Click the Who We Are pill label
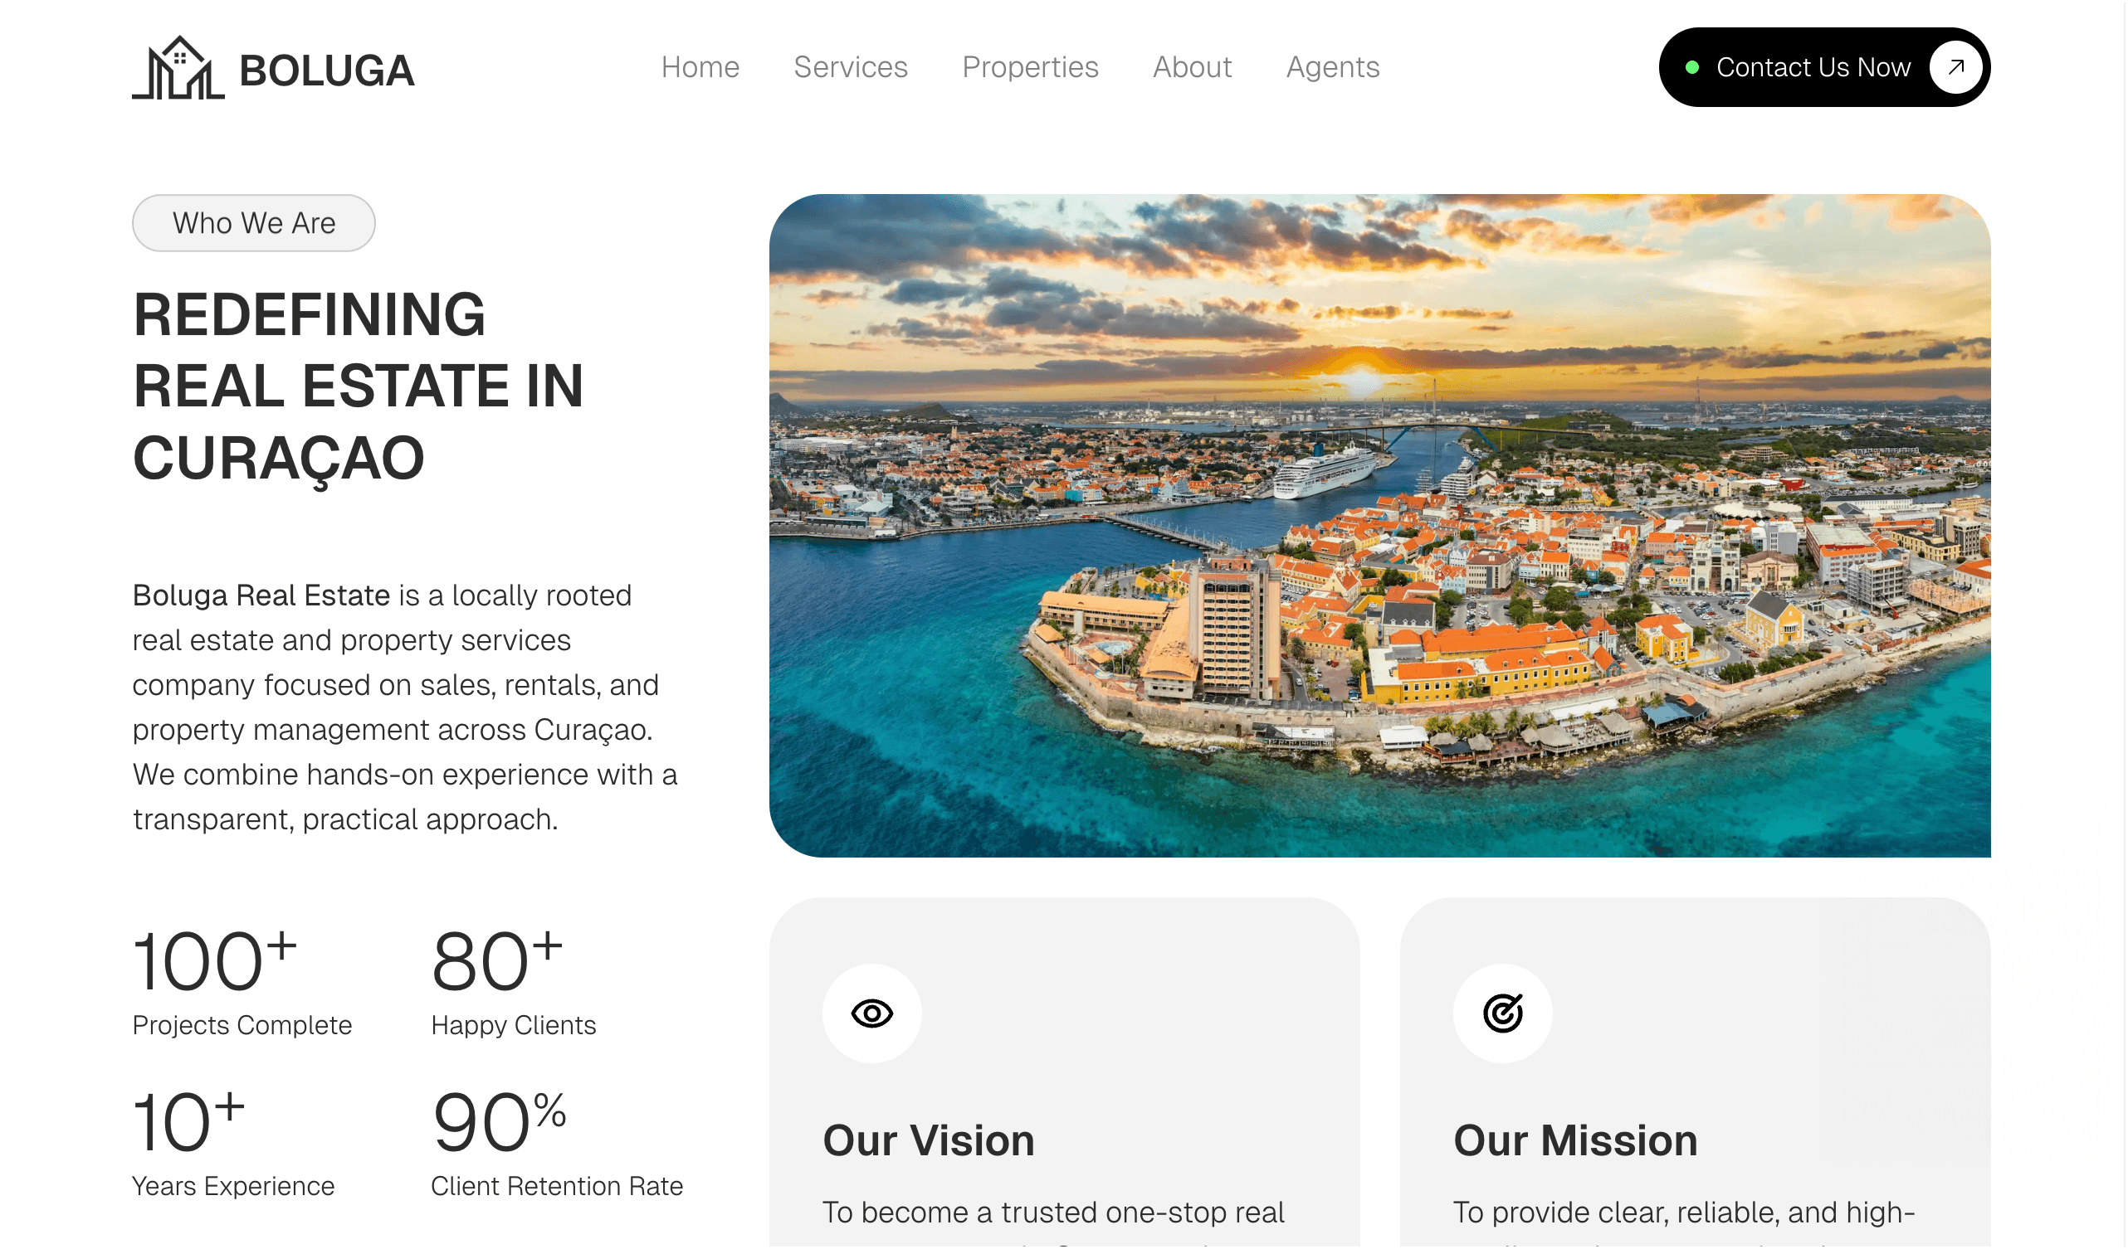The image size is (2128, 1249). tap(254, 224)
